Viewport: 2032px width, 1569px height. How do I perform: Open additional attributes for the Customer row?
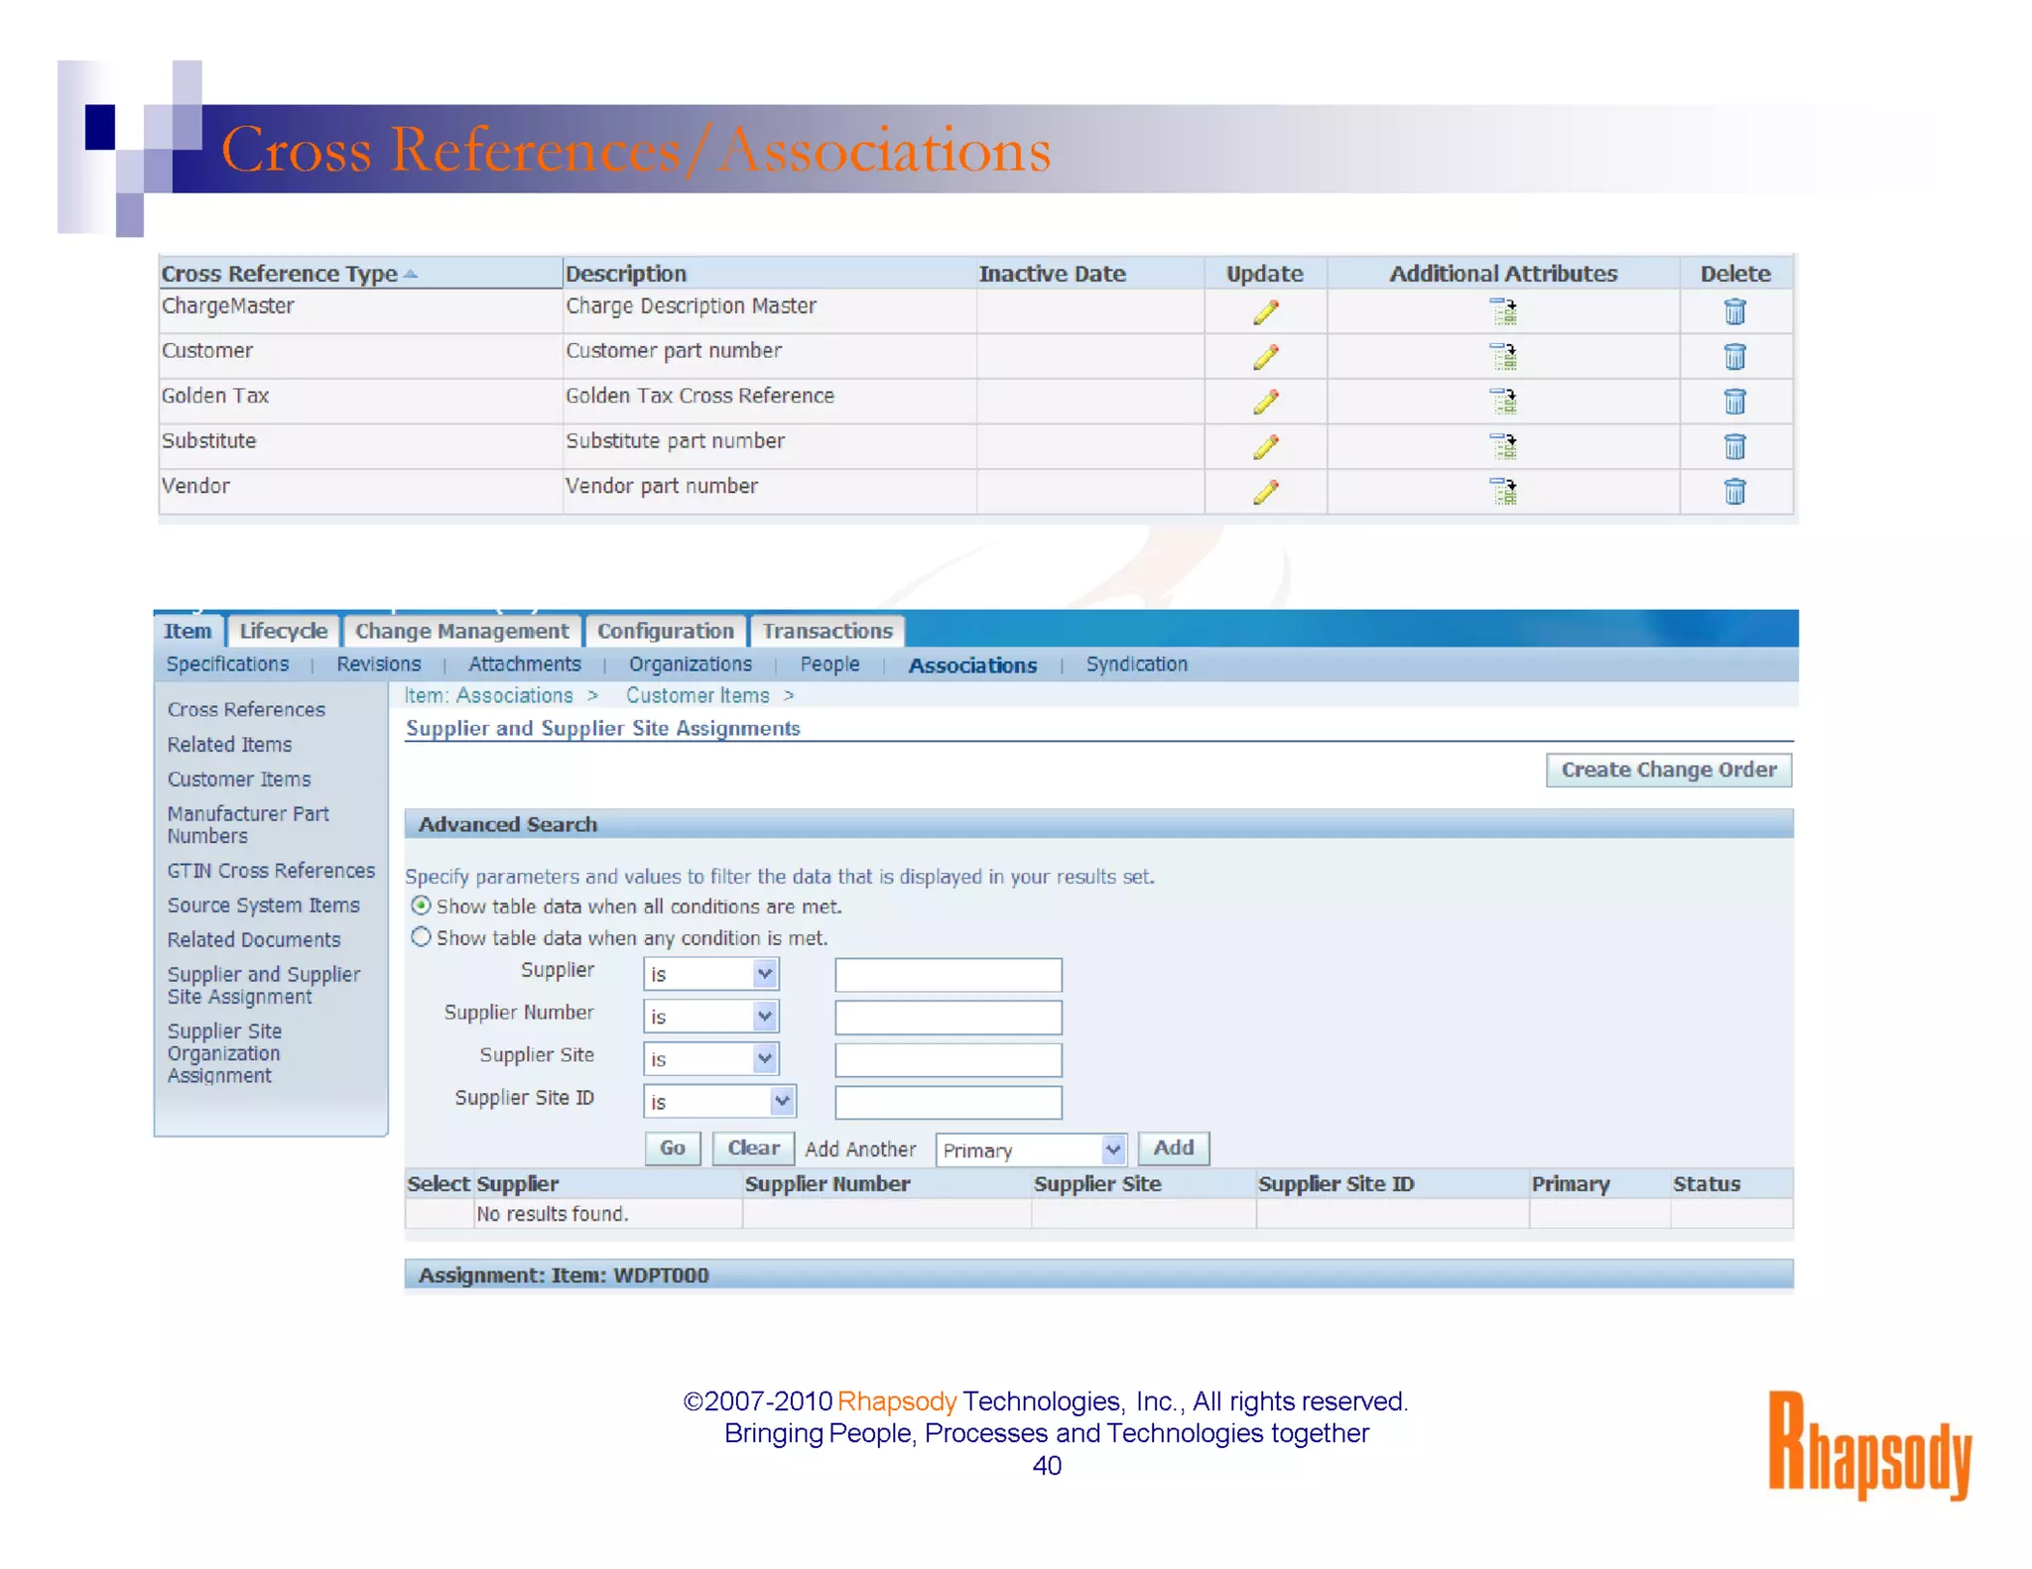(x=1503, y=357)
